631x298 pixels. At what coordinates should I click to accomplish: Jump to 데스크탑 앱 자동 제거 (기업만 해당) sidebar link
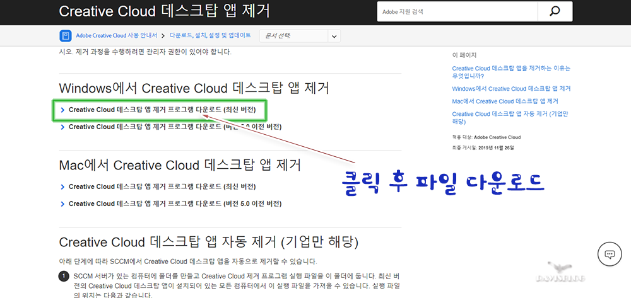coord(510,117)
